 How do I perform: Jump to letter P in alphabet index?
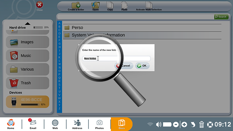click(x=60, y=74)
